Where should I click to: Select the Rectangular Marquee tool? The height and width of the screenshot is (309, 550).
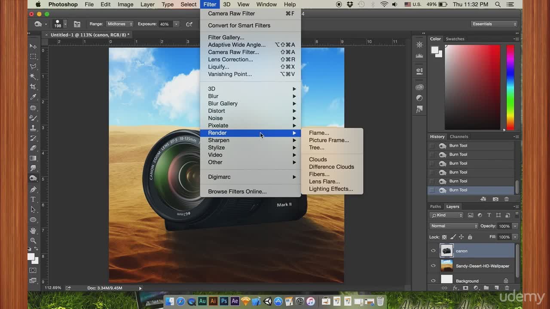coord(33,56)
